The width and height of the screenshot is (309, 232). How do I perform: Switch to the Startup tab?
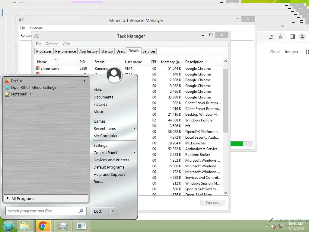pos(107,51)
